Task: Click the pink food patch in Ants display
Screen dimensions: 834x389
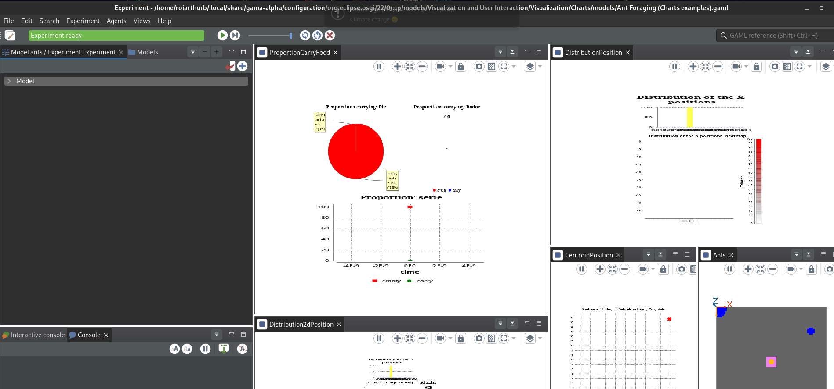Action: pos(771,362)
